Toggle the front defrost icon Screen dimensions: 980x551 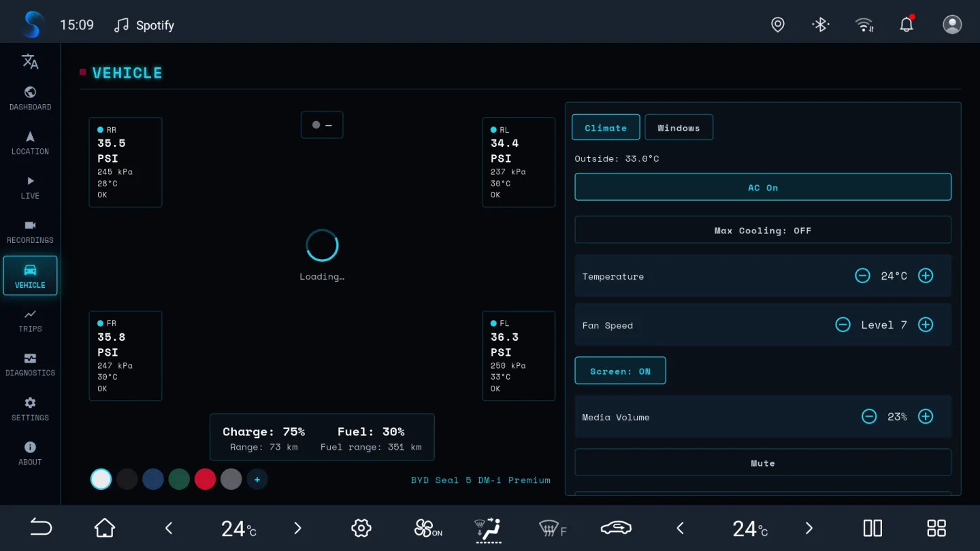553,528
